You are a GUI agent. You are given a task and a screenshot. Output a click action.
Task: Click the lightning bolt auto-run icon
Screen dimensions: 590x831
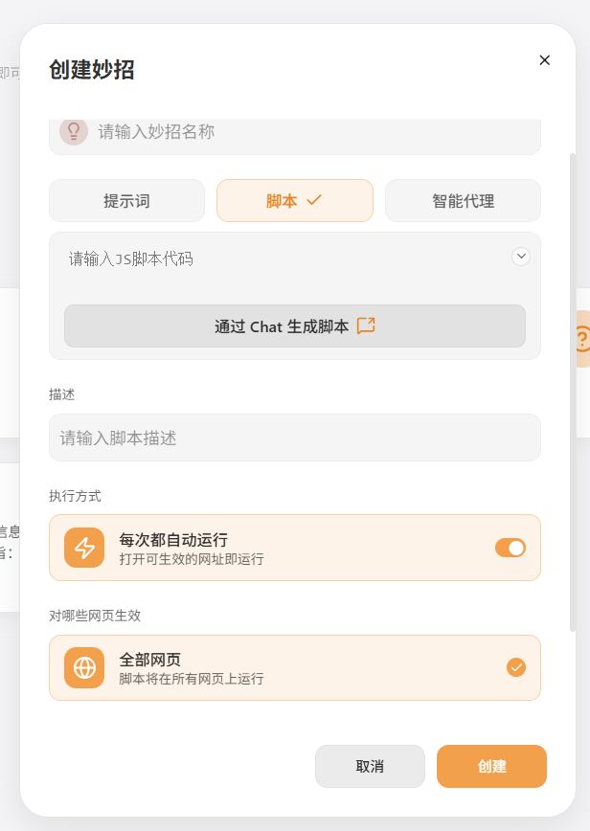click(x=84, y=548)
